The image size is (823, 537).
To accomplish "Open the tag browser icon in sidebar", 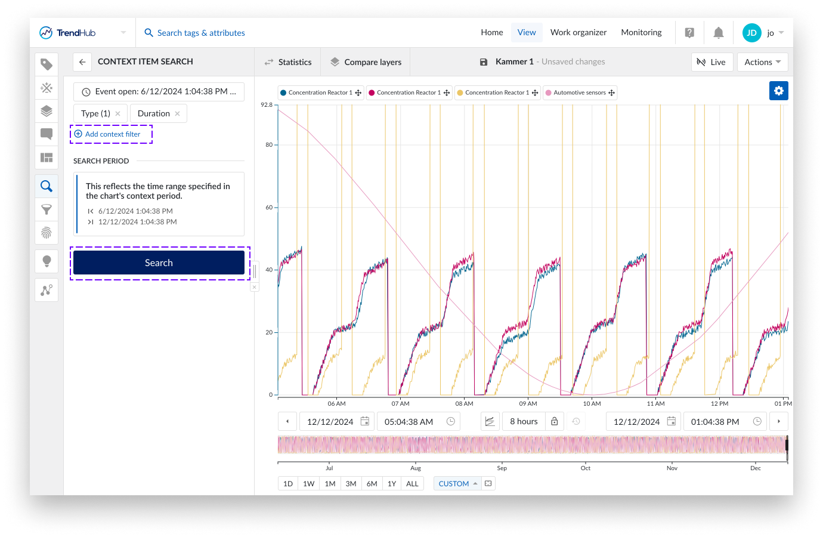I will (x=47, y=64).
